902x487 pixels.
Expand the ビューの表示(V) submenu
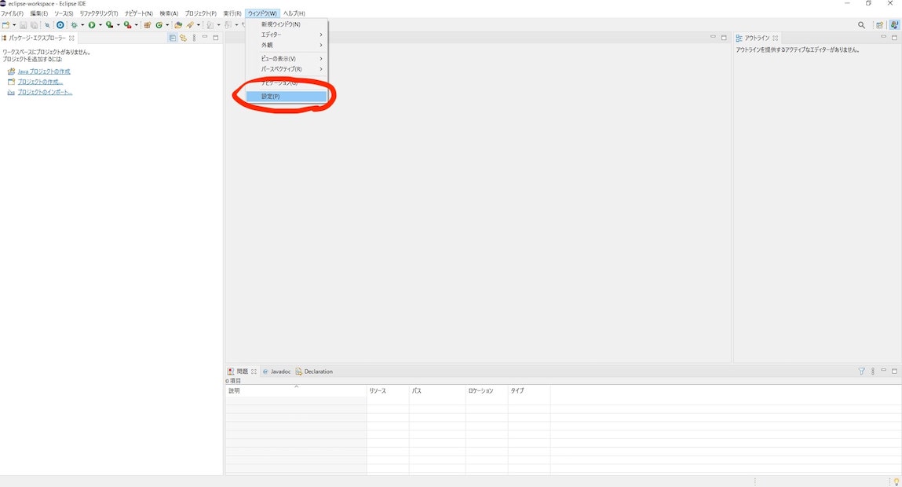click(287, 59)
